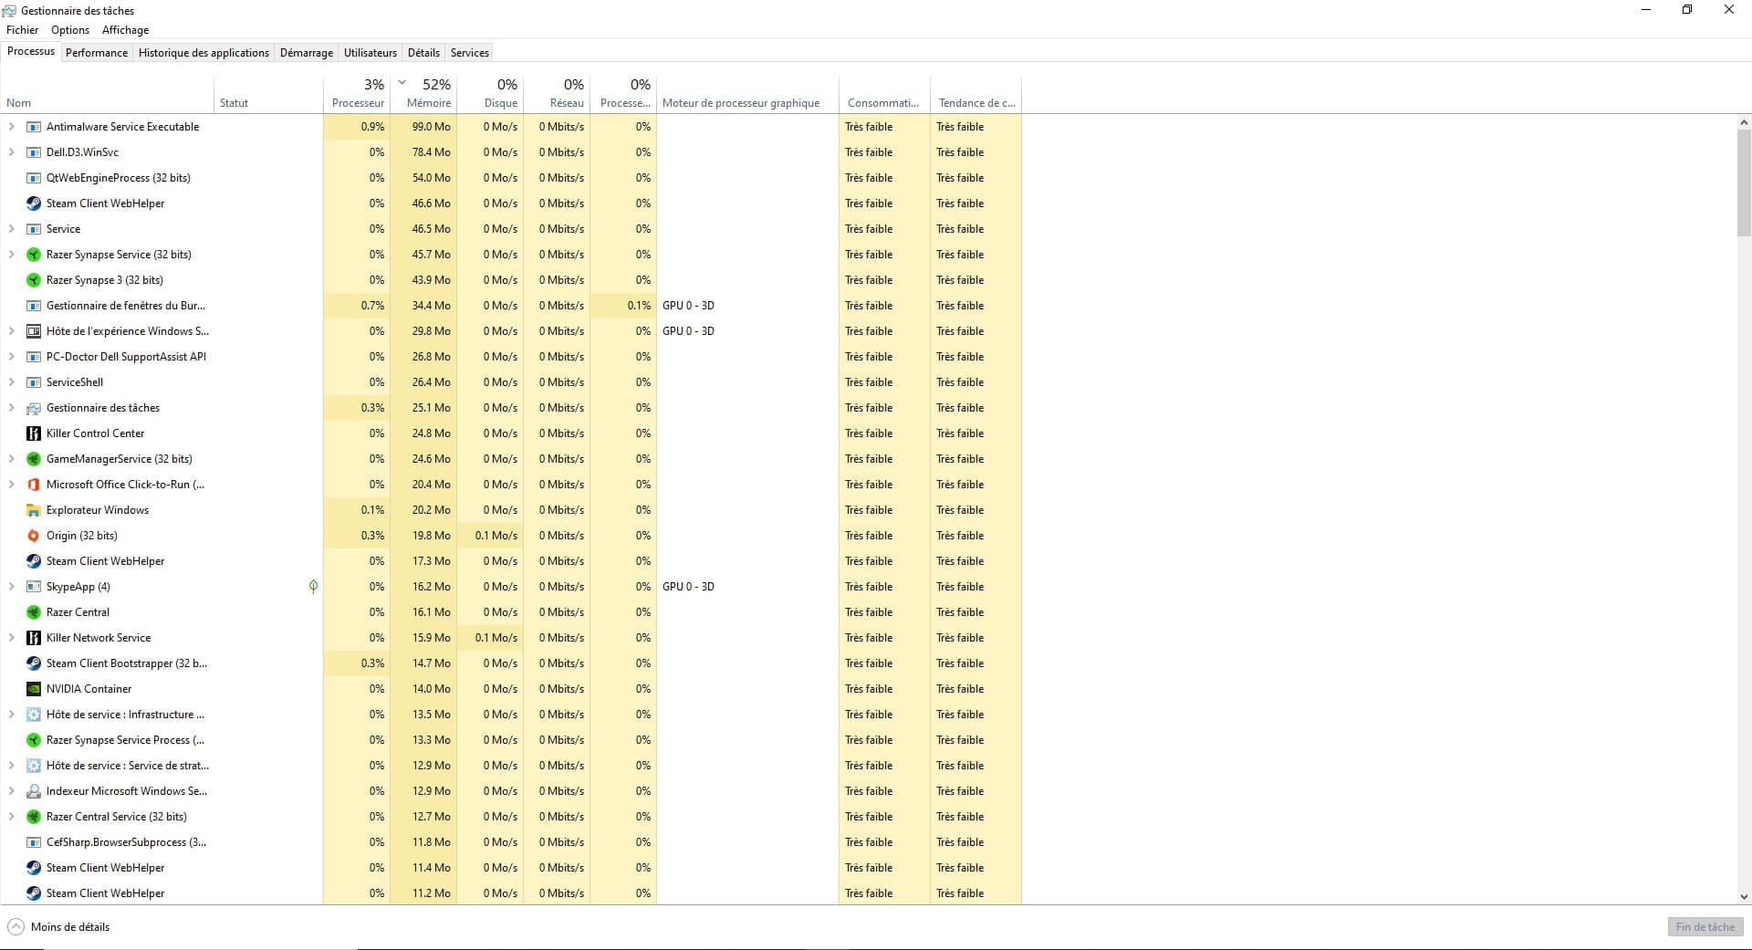Open the Options menu
1752x950 pixels.
pyautogui.click(x=70, y=30)
